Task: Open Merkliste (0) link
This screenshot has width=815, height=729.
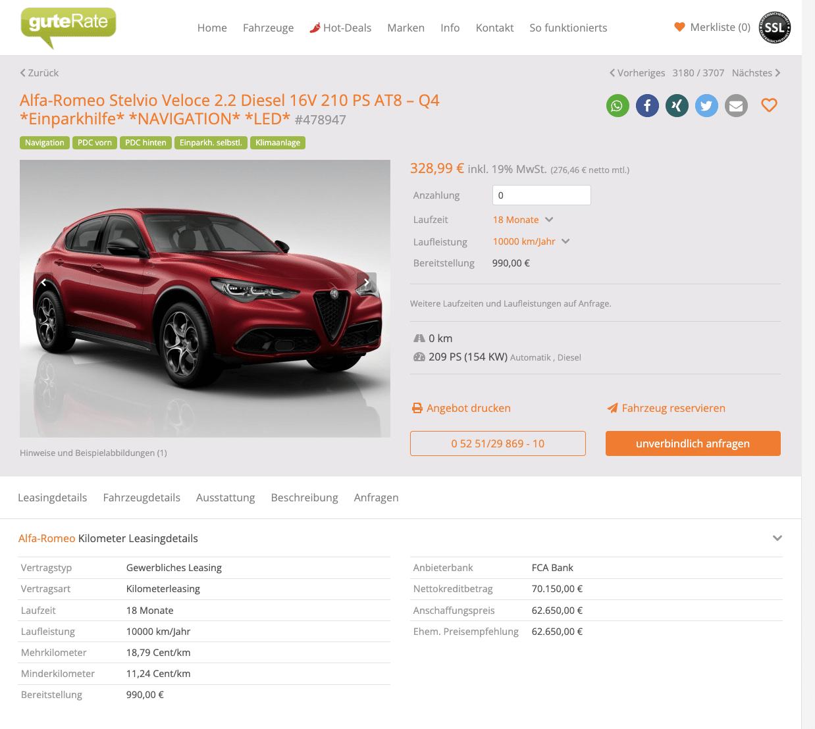Action: pos(712,27)
